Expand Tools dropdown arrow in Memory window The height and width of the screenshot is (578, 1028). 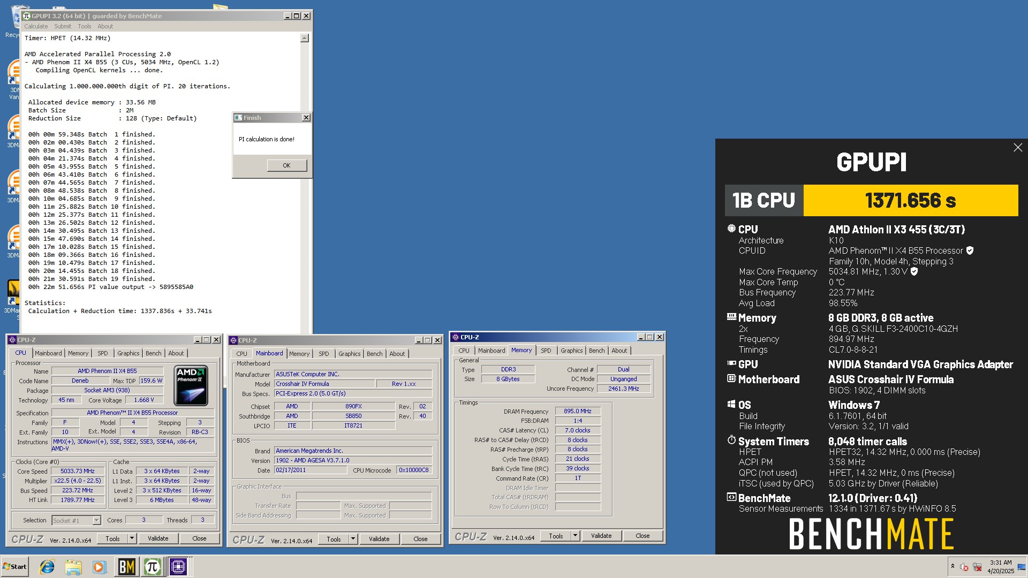point(575,536)
